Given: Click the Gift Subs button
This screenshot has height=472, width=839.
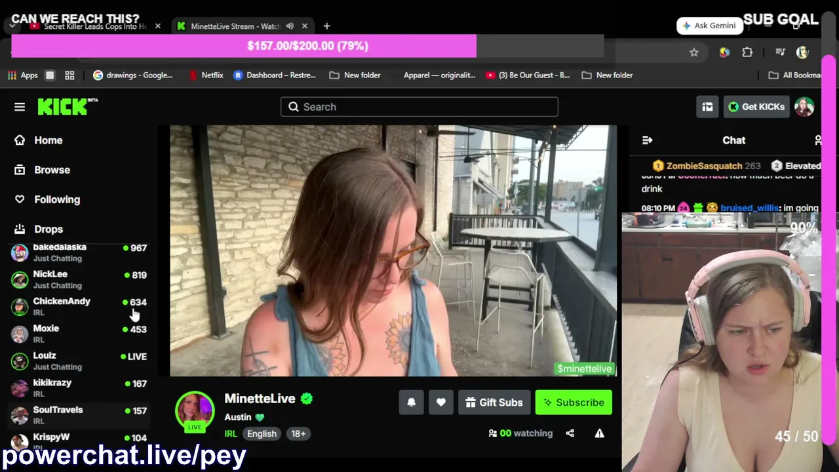Looking at the screenshot, I should click(494, 403).
